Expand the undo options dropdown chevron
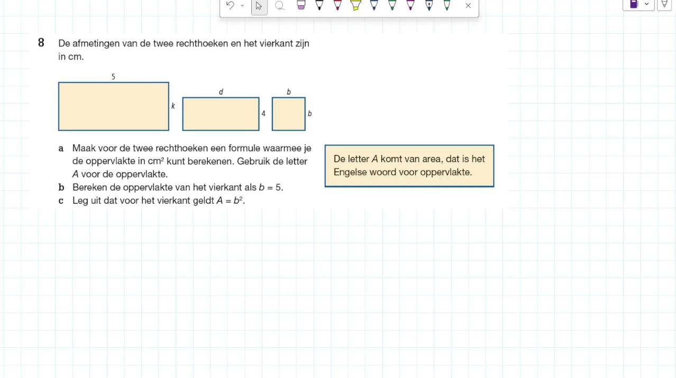The width and height of the screenshot is (676, 378). [x=242, y=5]
